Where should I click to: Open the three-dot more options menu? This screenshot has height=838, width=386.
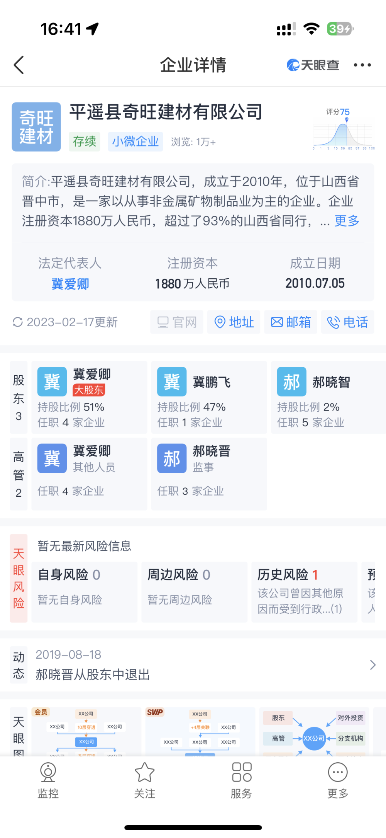(362, 65)
